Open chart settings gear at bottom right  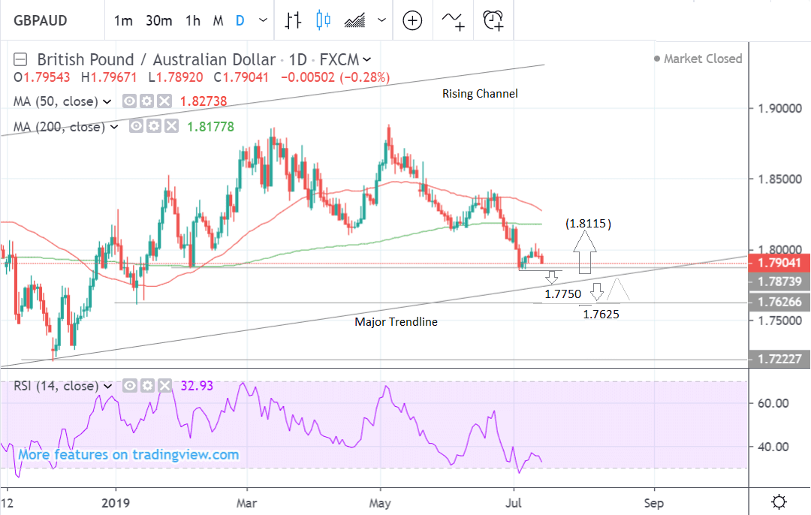pyautogui.click(x=779, y=501)
